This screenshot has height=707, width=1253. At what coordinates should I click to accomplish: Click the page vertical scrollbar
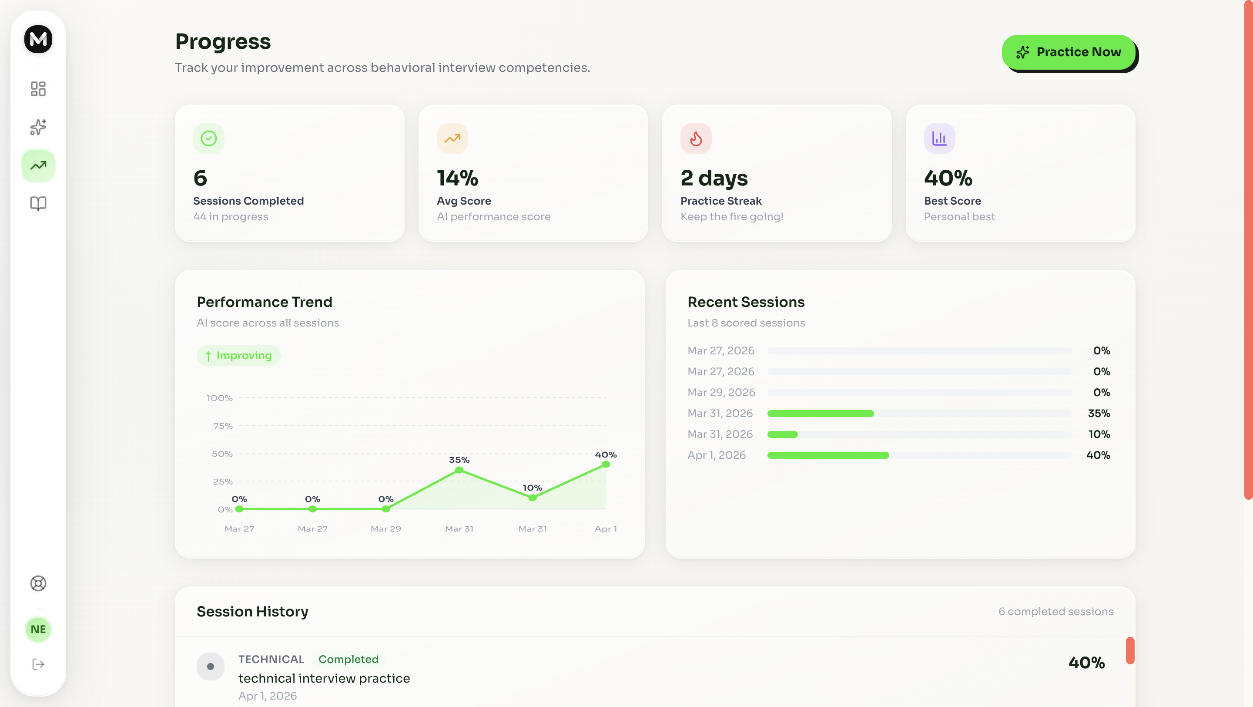coord(1248,248)
